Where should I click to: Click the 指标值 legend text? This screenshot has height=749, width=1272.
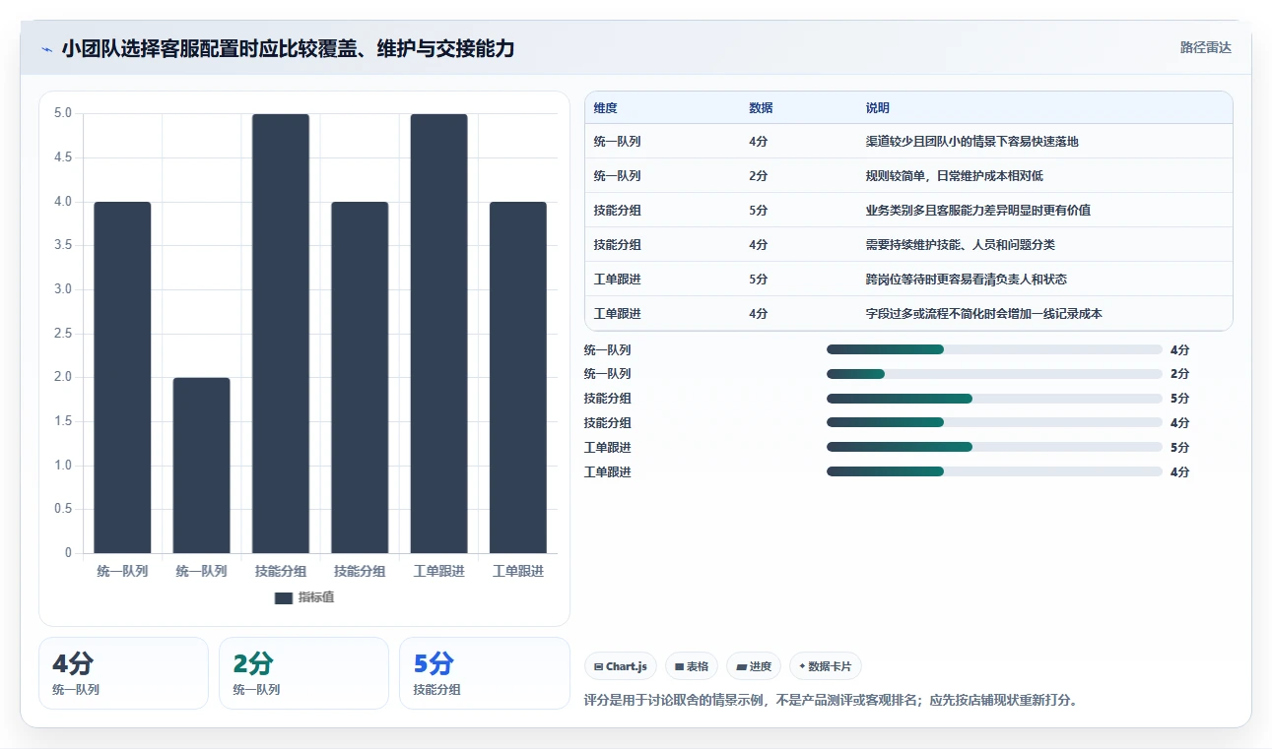[x=316, y=597]
